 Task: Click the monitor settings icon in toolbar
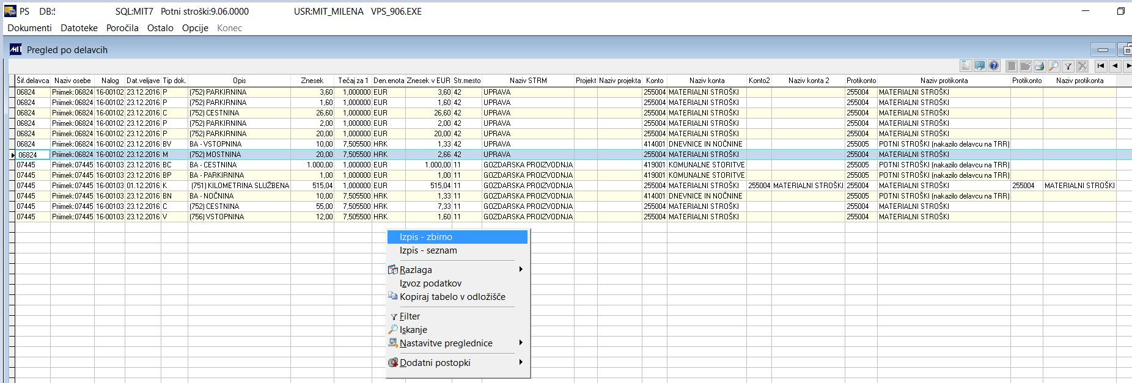click(980, 66)
